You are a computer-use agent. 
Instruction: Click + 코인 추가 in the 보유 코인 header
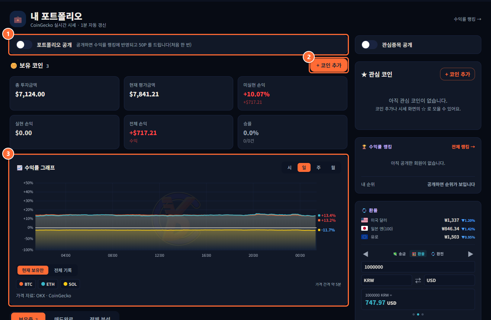coord(329,65)
